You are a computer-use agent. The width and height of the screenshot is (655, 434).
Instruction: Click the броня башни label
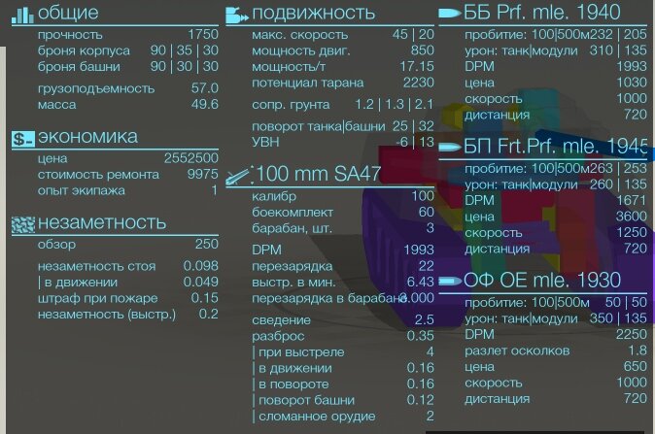[x=79, y=67]
